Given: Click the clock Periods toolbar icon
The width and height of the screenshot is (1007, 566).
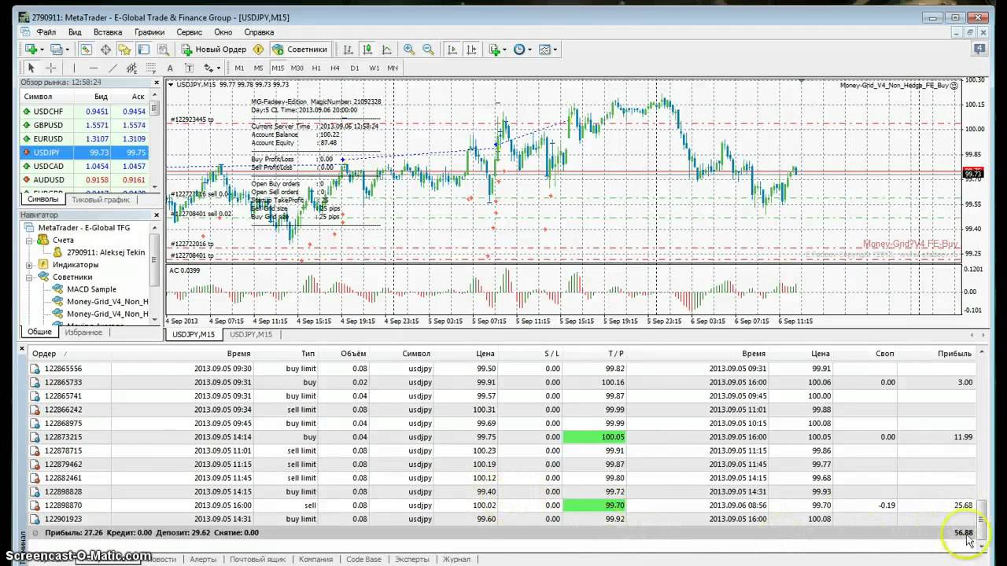Looking at the screenshot, I should pos(519,49).
